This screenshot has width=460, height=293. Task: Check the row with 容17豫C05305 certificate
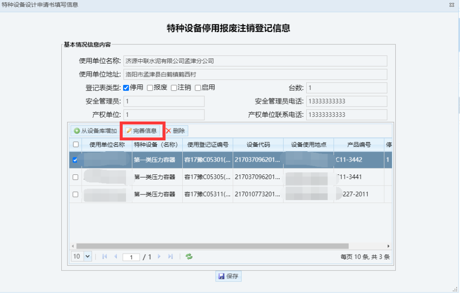75,177
